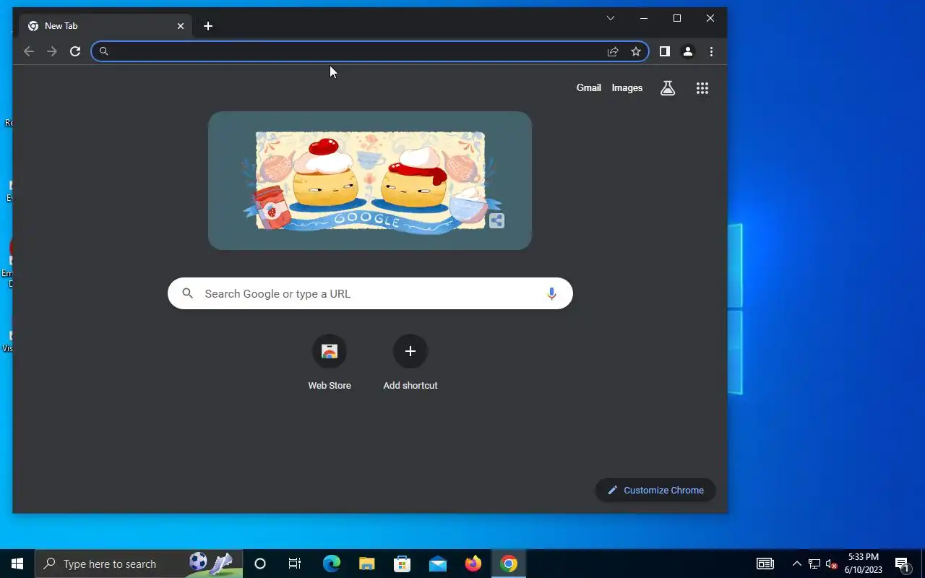Launch Firefox from the taskbar
Screen dimensions: 925x578
click(473, 564)
